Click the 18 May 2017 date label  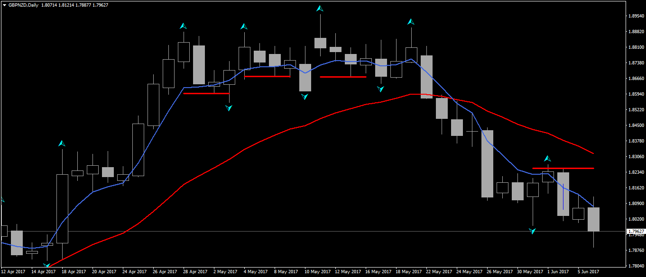click(x=408, y=272)
